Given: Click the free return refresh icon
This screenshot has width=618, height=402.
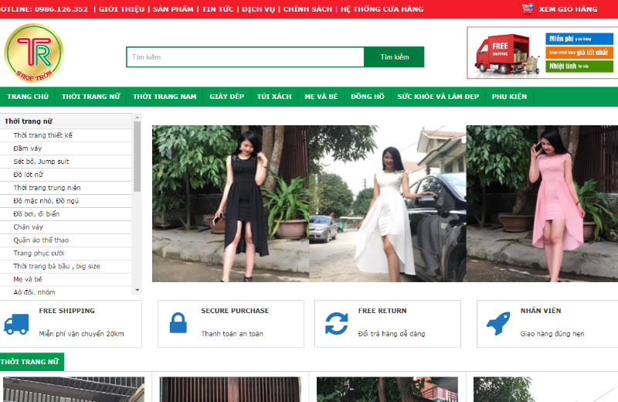Looking at the screenshot, I should 336,323.
